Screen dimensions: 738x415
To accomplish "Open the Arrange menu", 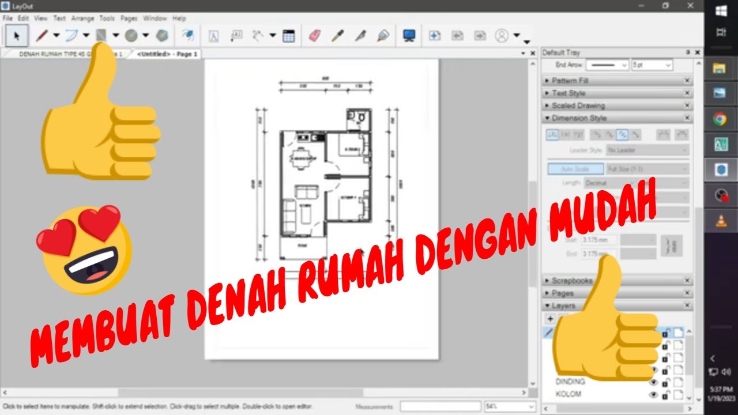I will click(x=82, y=18).
